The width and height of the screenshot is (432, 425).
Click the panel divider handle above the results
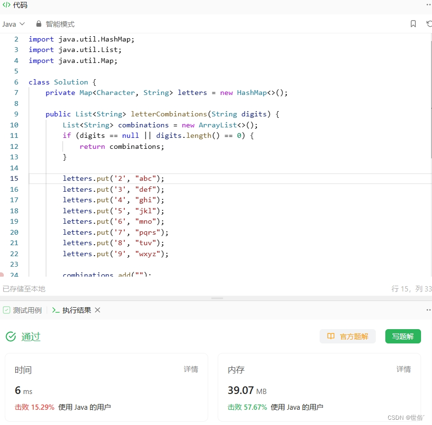click(217, 298)
